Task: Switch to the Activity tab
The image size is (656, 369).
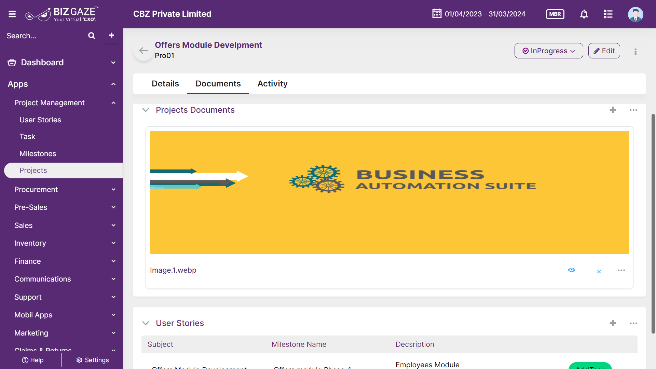Action: (272, 84)
